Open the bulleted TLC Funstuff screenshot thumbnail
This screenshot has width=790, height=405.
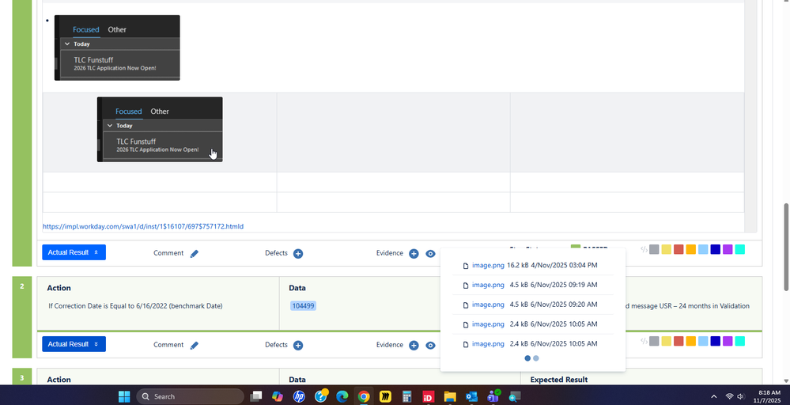(x=117, y=47)
